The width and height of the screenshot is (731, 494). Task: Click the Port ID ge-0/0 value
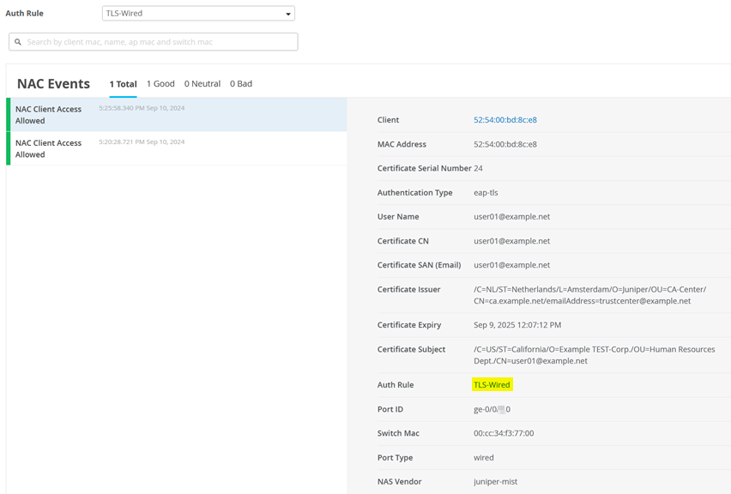click(492, 409)
